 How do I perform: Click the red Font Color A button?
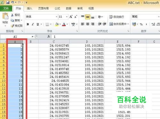click(x=64, y=24)
